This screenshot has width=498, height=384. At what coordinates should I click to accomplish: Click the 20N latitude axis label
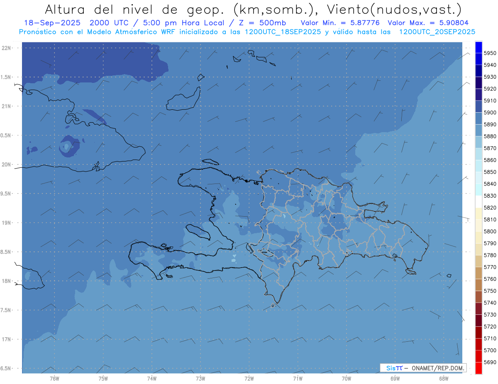pyautogui.click(x=7, y=164)
